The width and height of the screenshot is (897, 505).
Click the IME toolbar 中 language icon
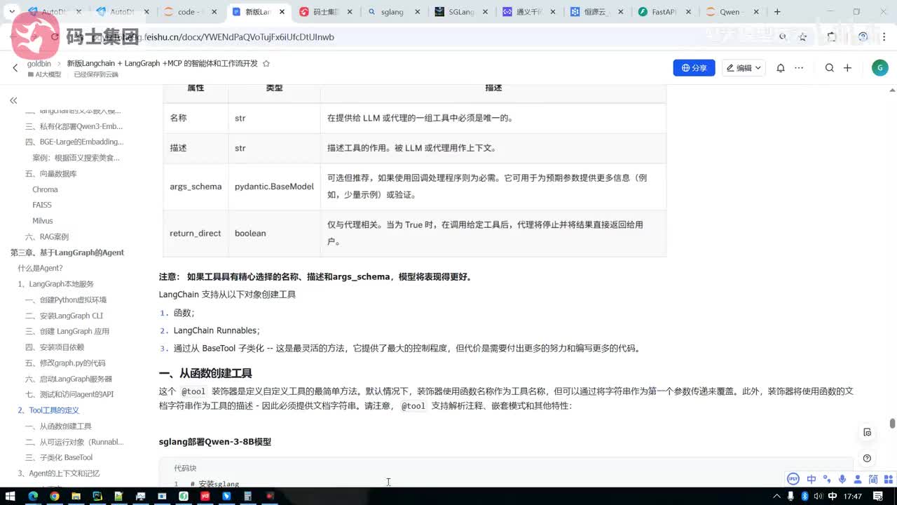pos(812,479)
